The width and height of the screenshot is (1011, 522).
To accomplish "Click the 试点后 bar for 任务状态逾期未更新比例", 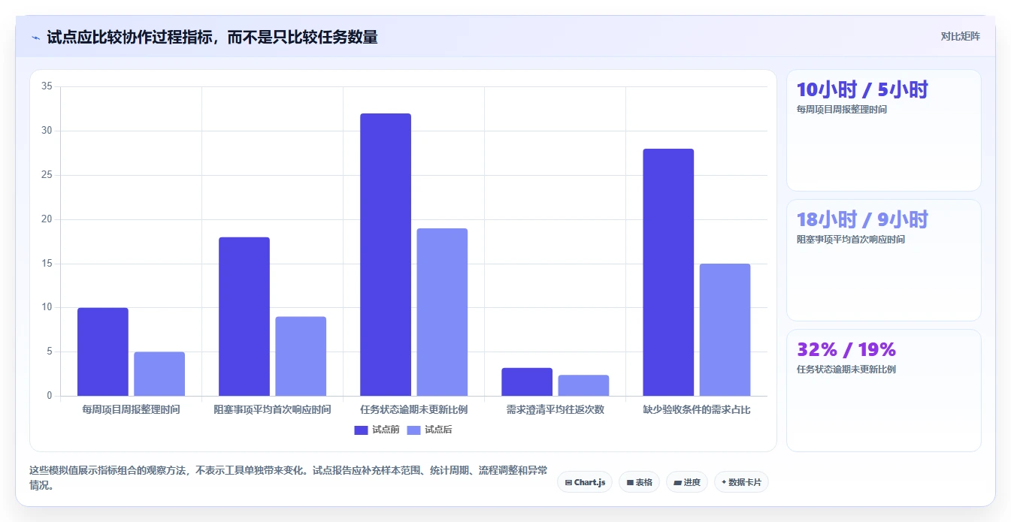I will [442, 312].
